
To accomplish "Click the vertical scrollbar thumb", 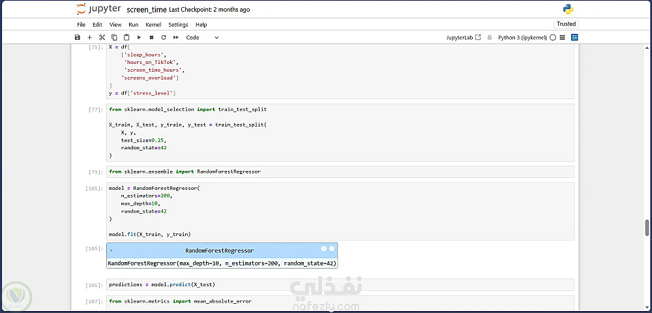I will [647, 228].
